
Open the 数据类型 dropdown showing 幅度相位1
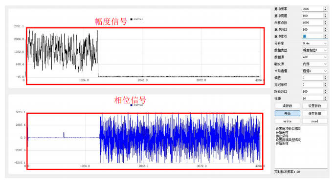click(314, 50)
